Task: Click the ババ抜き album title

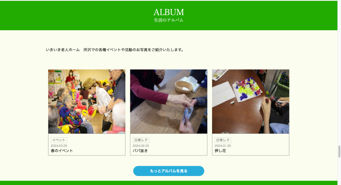Action: (140, 151)
